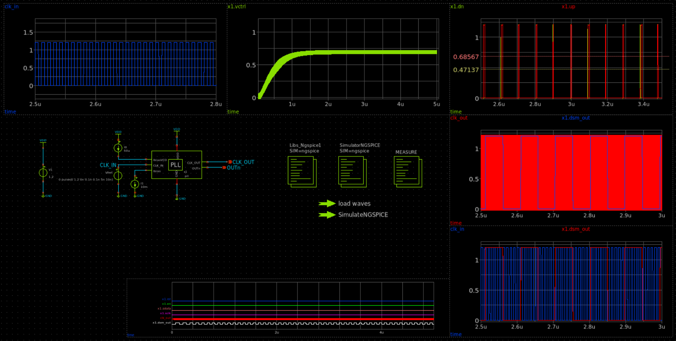
Task: Click the SimulatorNGSPICE code block icon
Action: (x=352, y=171)
